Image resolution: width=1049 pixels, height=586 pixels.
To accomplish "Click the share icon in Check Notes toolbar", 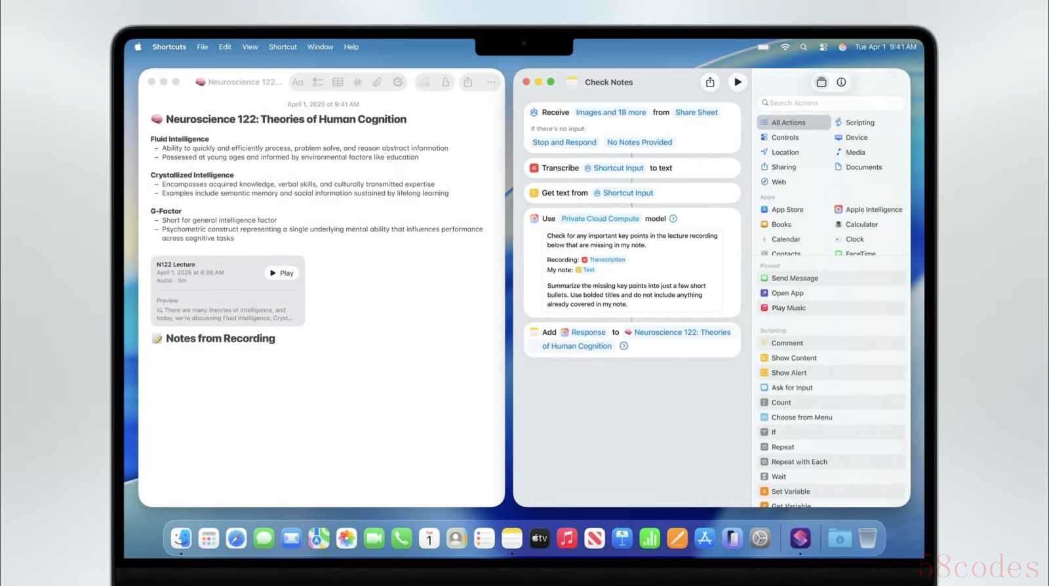I will click(710, 82).
